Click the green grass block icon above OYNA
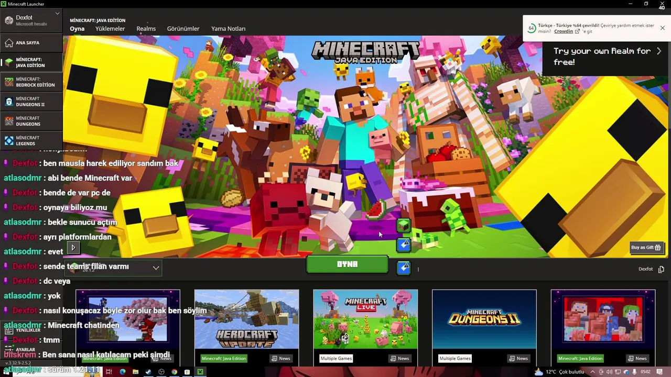 point(403,226)
